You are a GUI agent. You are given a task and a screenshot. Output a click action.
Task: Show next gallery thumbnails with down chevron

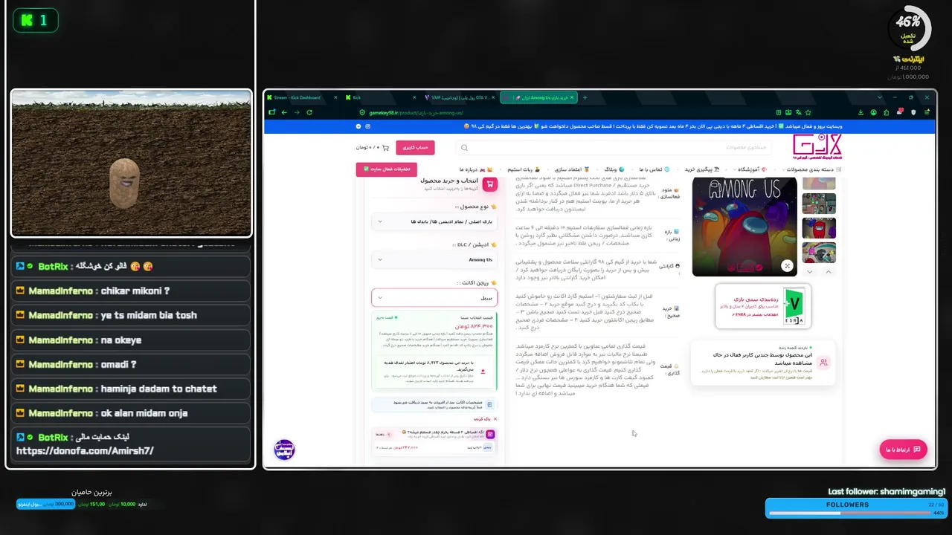(810, 272)
